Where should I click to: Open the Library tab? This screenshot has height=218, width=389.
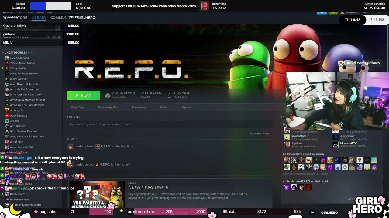point(39,18)
